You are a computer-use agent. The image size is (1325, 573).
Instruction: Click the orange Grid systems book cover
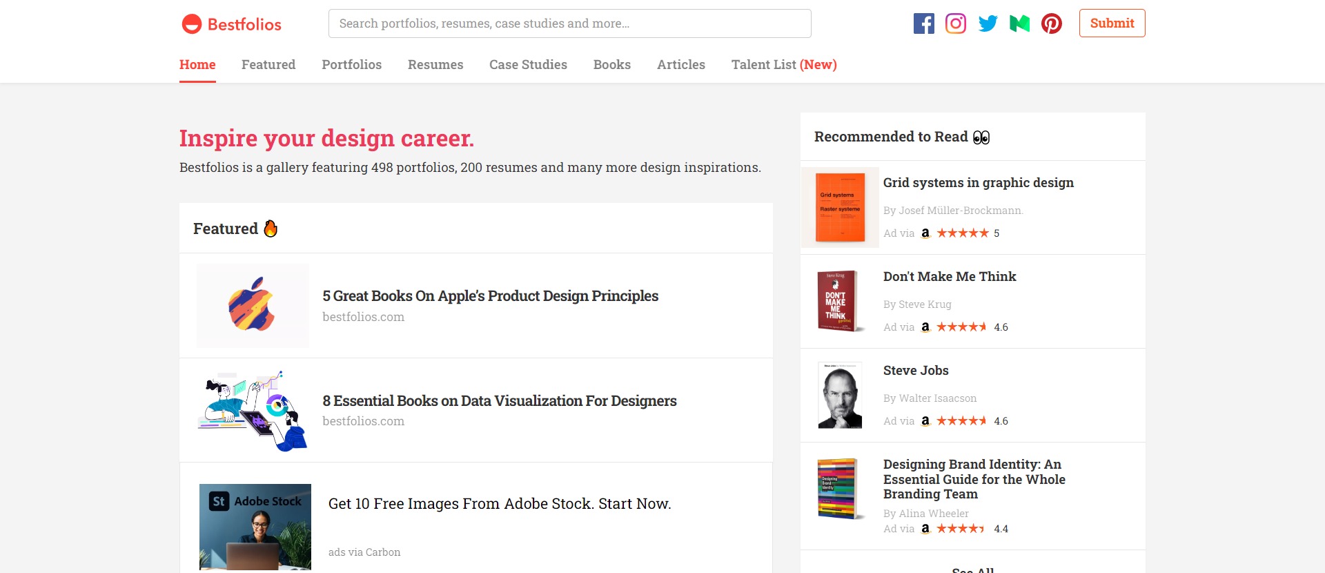pyautogui.click(x=840, y=207)
